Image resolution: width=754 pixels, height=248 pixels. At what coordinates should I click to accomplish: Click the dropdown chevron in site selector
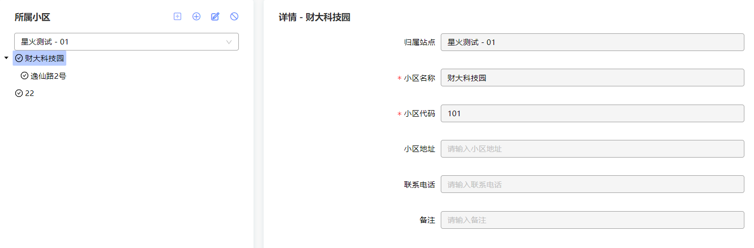pyautogui.click(x=229, y=42)
